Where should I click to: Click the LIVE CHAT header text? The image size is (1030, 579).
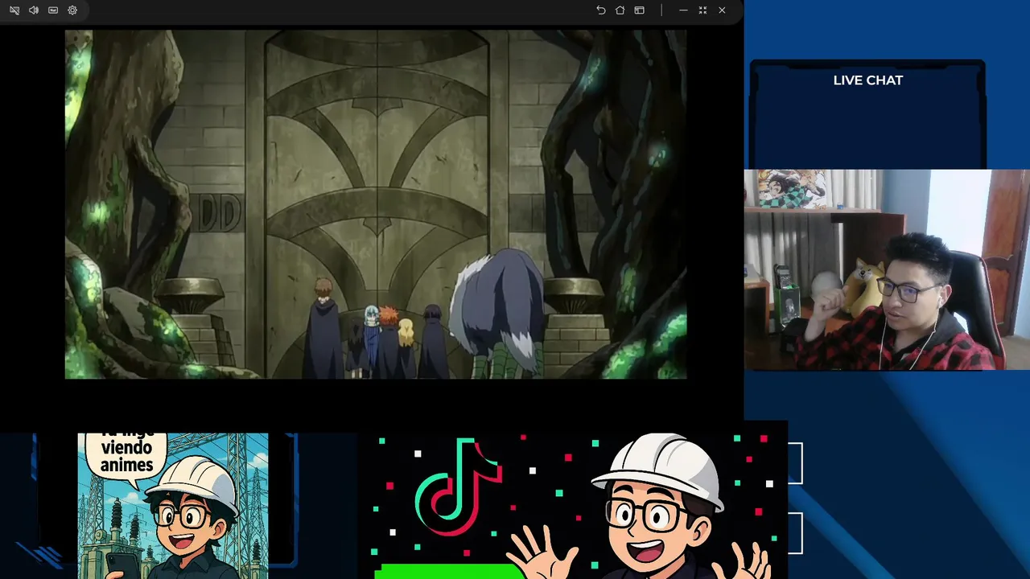[x=868, y=80]
